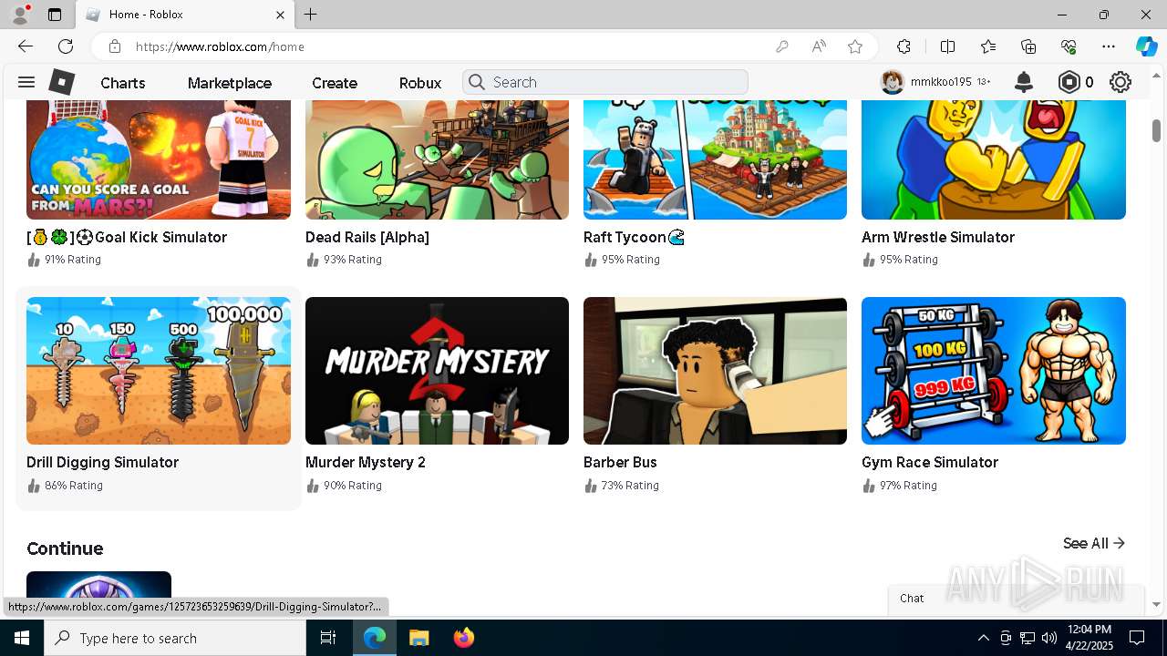Activate Read aloud in address bar
This screenshot has height=656, width=1167.
[819, 46]
